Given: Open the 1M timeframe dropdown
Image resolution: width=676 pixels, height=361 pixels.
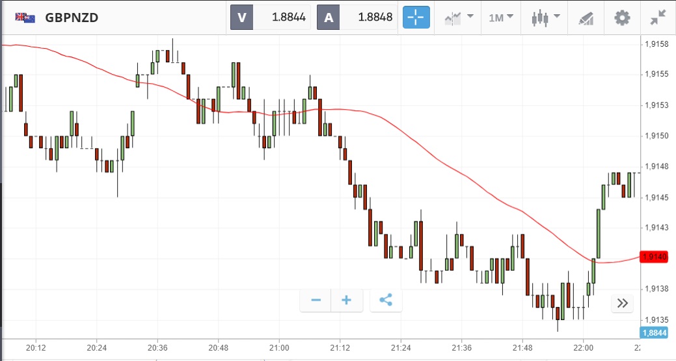Looking at the screenshot, I should click(x=500, y=18).
